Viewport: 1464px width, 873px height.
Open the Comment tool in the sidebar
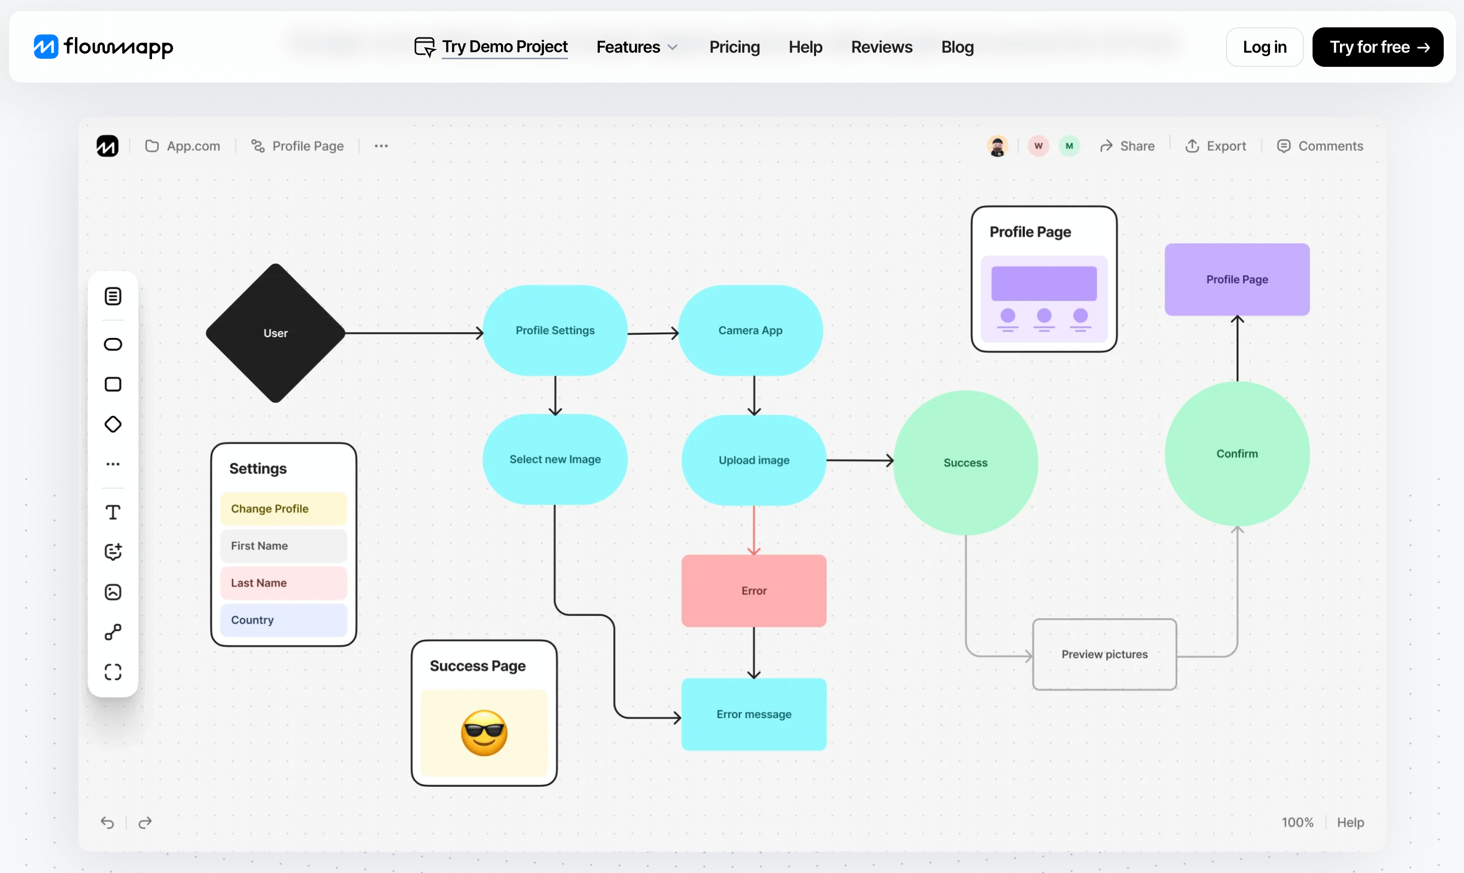coord(113,551)
